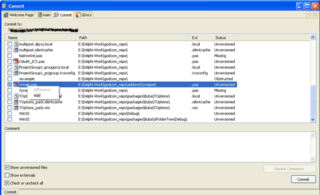Click the comment box scroll up arrow
The width and height of the screenshot is (320, 195).
click(x=312, y=135)
